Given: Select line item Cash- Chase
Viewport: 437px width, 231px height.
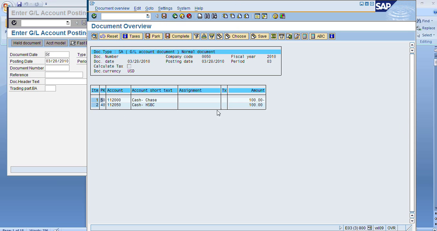Looking at the screenshot, I should (x=178, y=100).
